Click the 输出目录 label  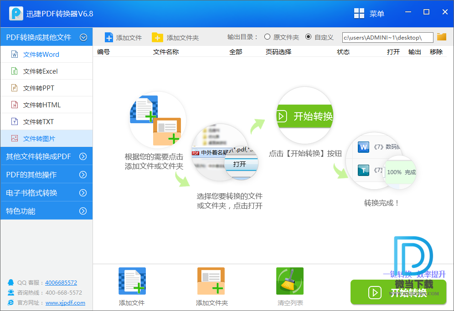tap(242, 37)
